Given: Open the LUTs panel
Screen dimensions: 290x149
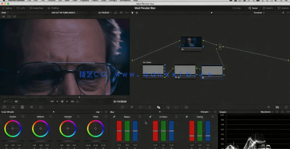Looking at the screenshot, I should (20, 8).
